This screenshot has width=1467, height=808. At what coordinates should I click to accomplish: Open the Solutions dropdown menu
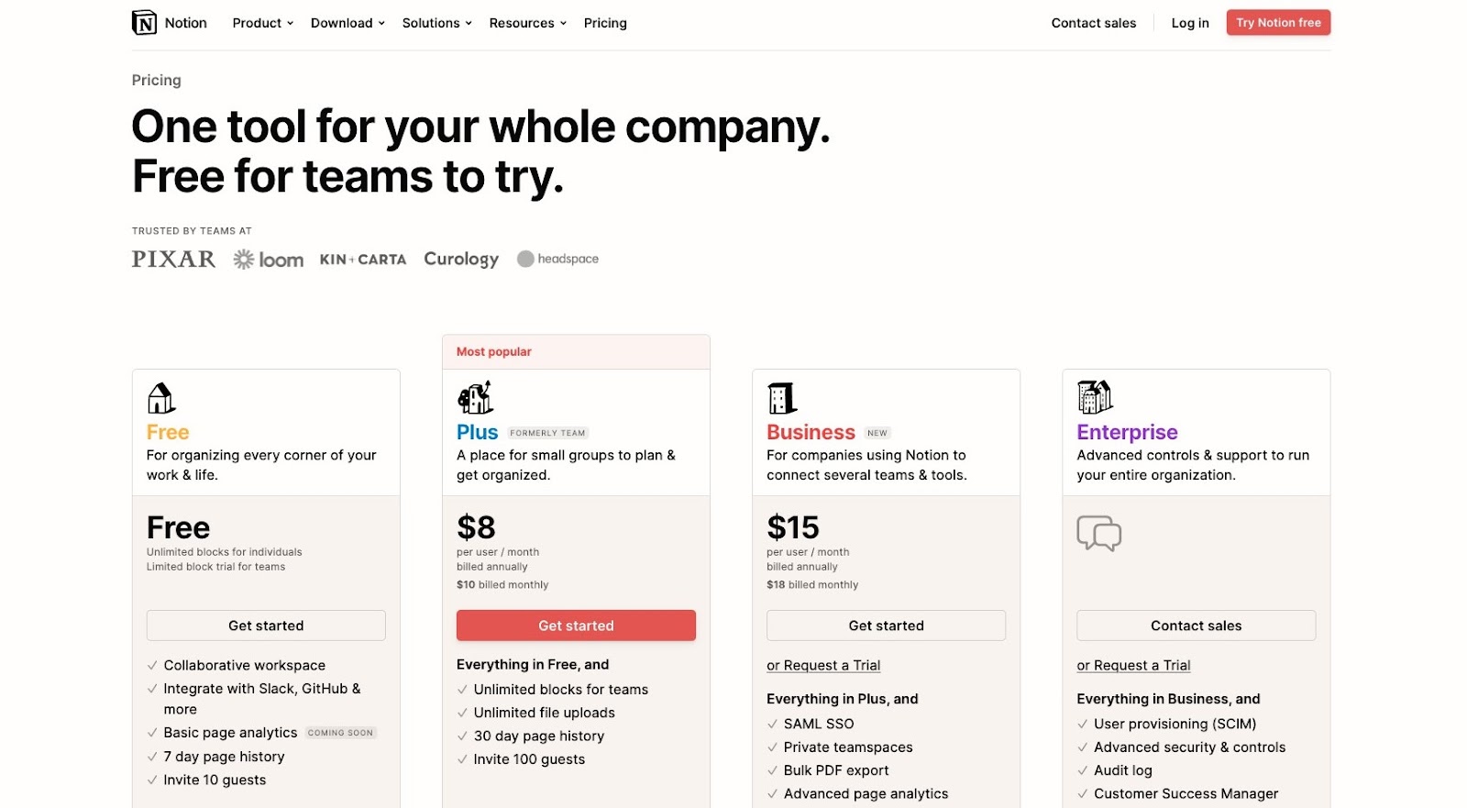click(x=437, y=23)
